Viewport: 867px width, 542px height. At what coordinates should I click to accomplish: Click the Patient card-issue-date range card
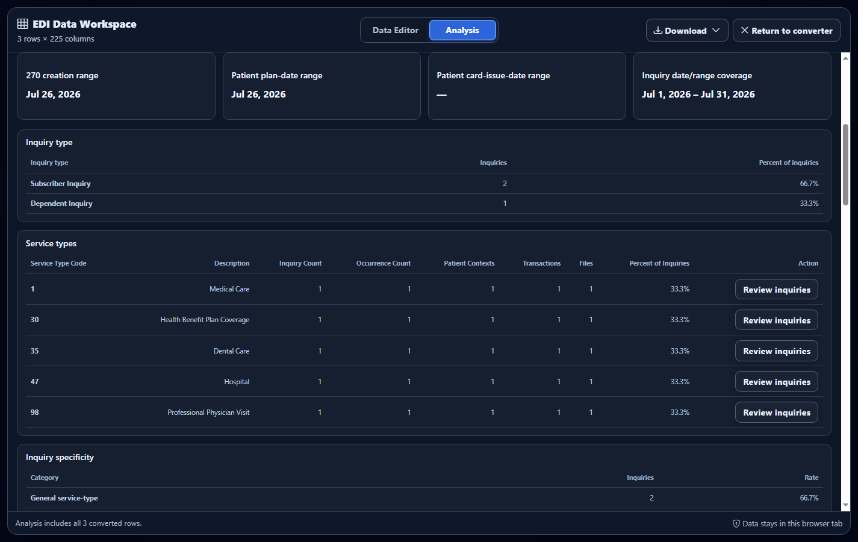[527, 86]
